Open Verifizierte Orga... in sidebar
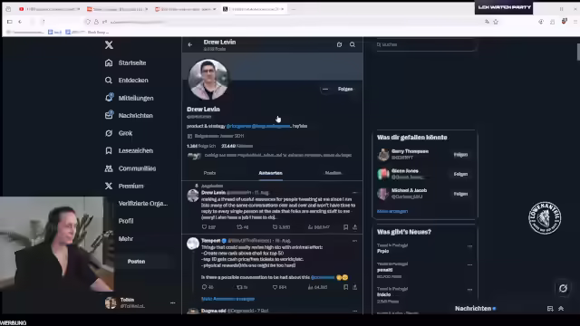This screenshot has width=580, height=326. [143, 203]
